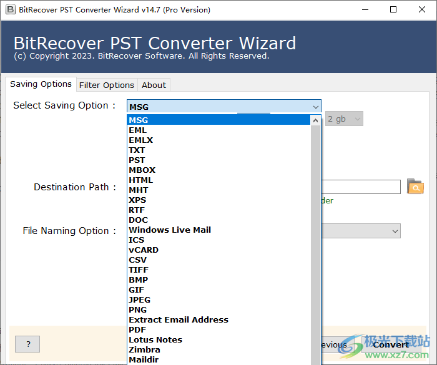The image size is (437, 365).
Task: Select CSV saving option
Action: coord(219,260)
